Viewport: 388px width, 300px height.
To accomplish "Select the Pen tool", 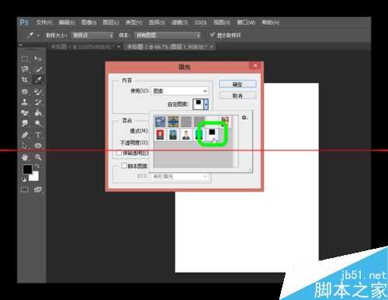I will click(25, 135).
